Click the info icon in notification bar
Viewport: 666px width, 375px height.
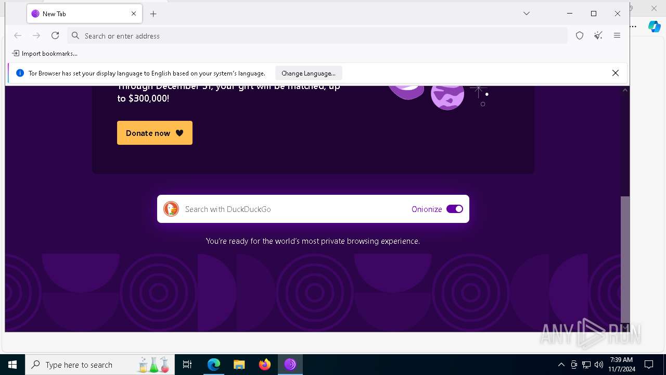point(20,73)
